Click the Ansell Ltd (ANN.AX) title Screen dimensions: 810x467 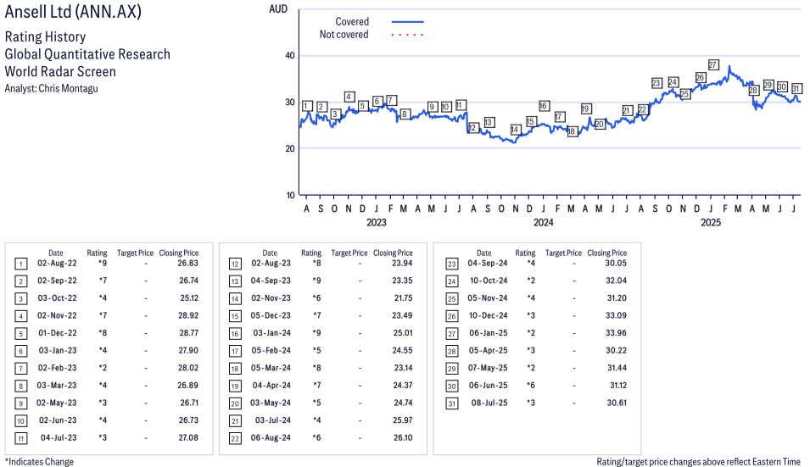click(x=73, y=12)
